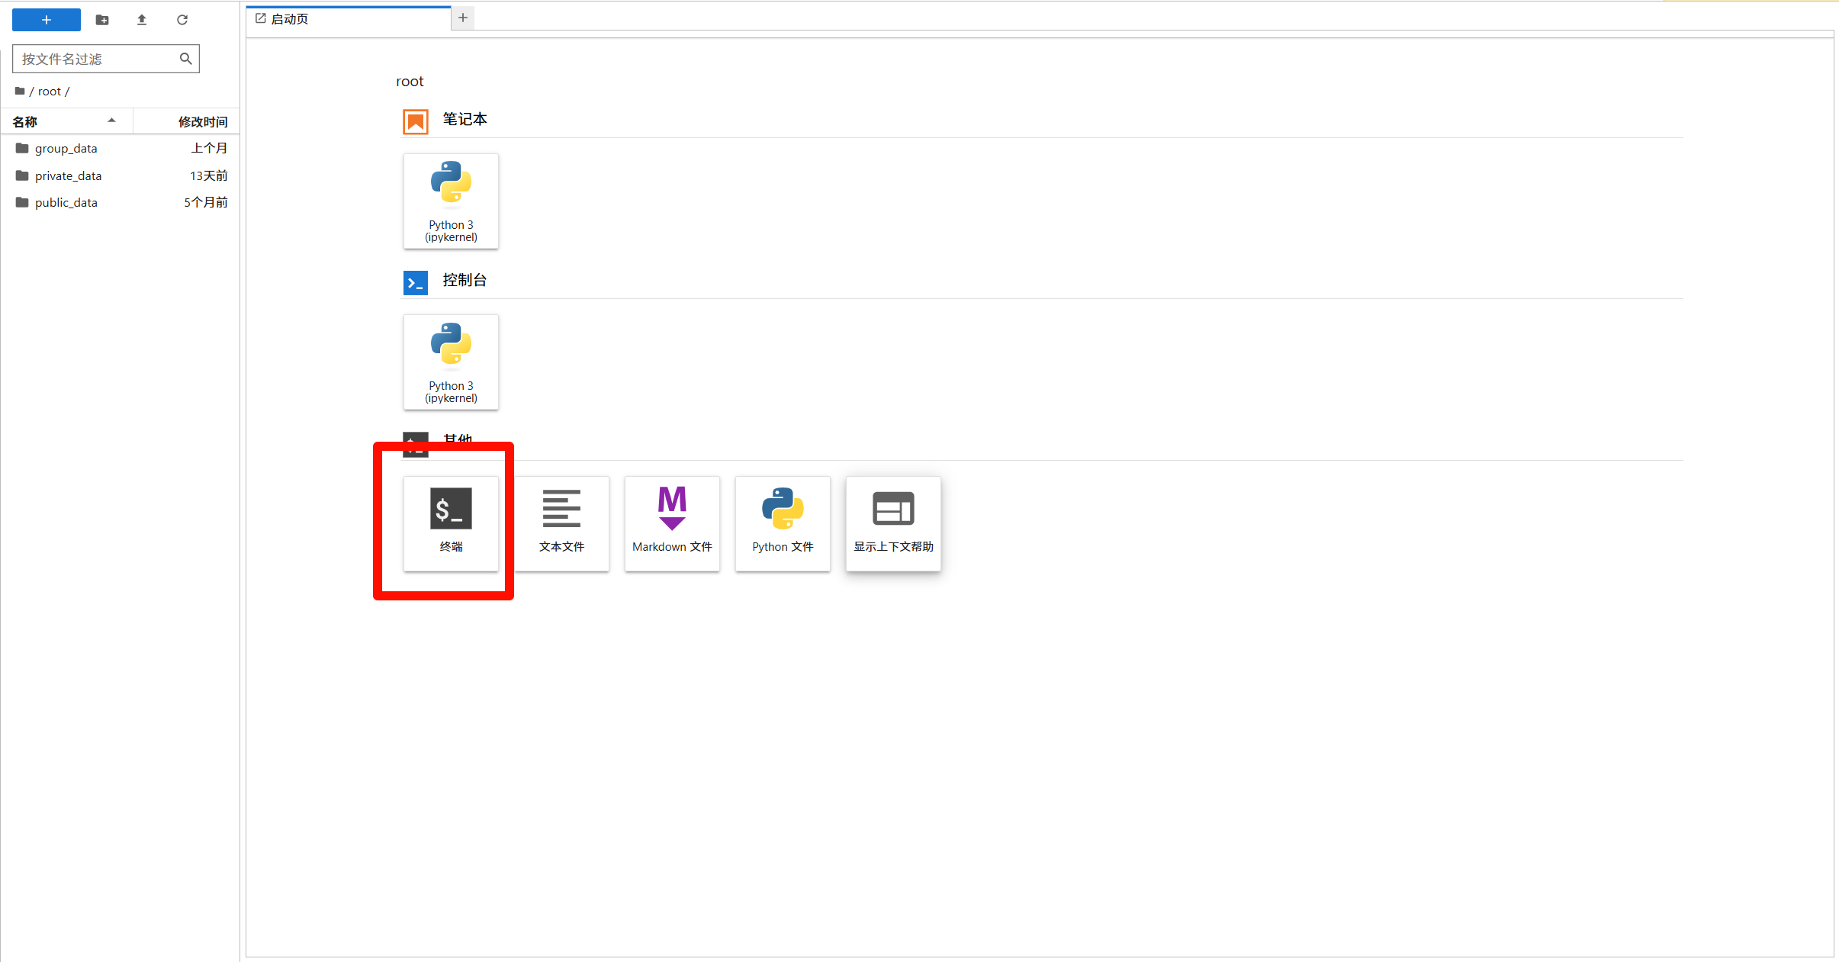Open the private_data folder
Image resolution: width=1839 pixels, height=962 pixels.
(68, 175)
